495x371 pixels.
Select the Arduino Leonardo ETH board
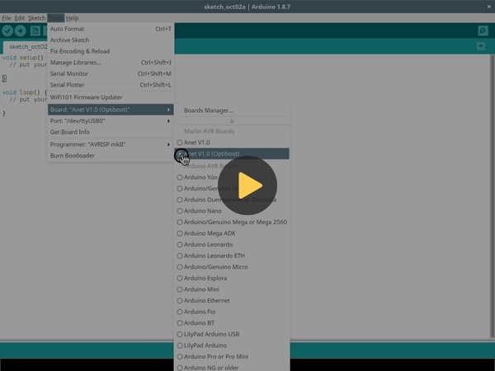click(x=232, y=256)
